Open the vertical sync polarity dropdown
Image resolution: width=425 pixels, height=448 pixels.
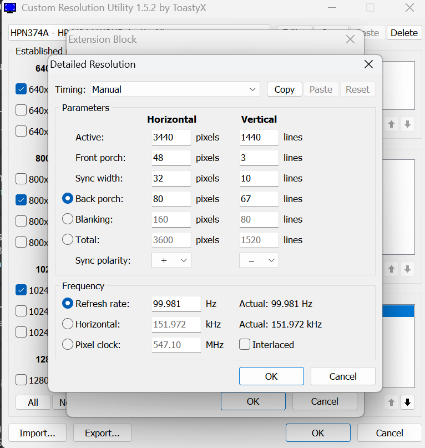[259, 260]
